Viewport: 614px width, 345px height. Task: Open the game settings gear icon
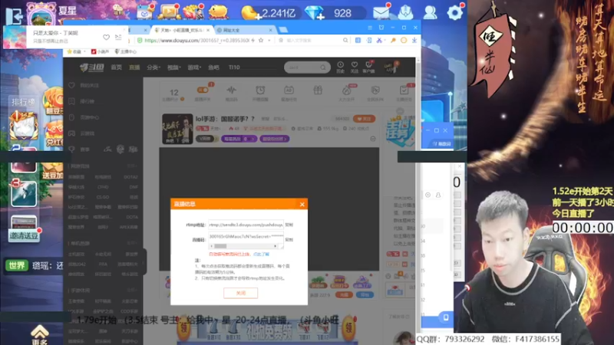454,12
